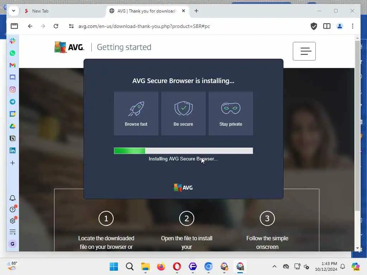Screen dimensions: 367x275
Task: Click the Stay private tile
Action: click(230, 114)
